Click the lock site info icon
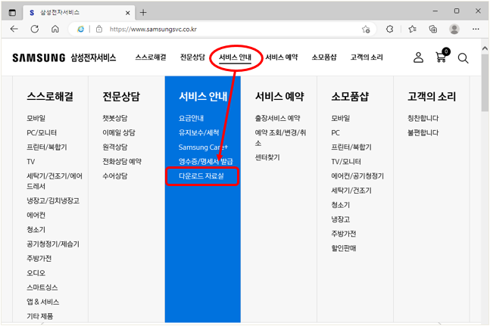Image resolution: width=490 pixels, height=326 pixels. [99, 29]
